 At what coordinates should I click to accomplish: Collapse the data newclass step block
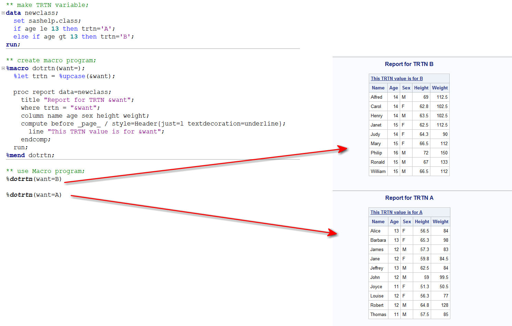pyautogui.click(x=3, y=13)
